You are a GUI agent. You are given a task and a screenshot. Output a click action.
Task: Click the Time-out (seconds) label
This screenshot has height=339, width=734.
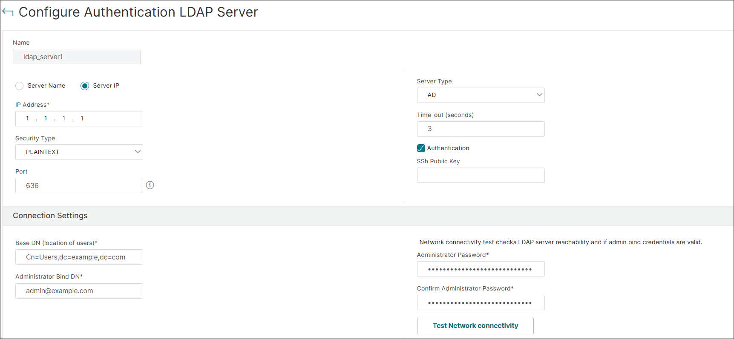click(x=445, y=115)
